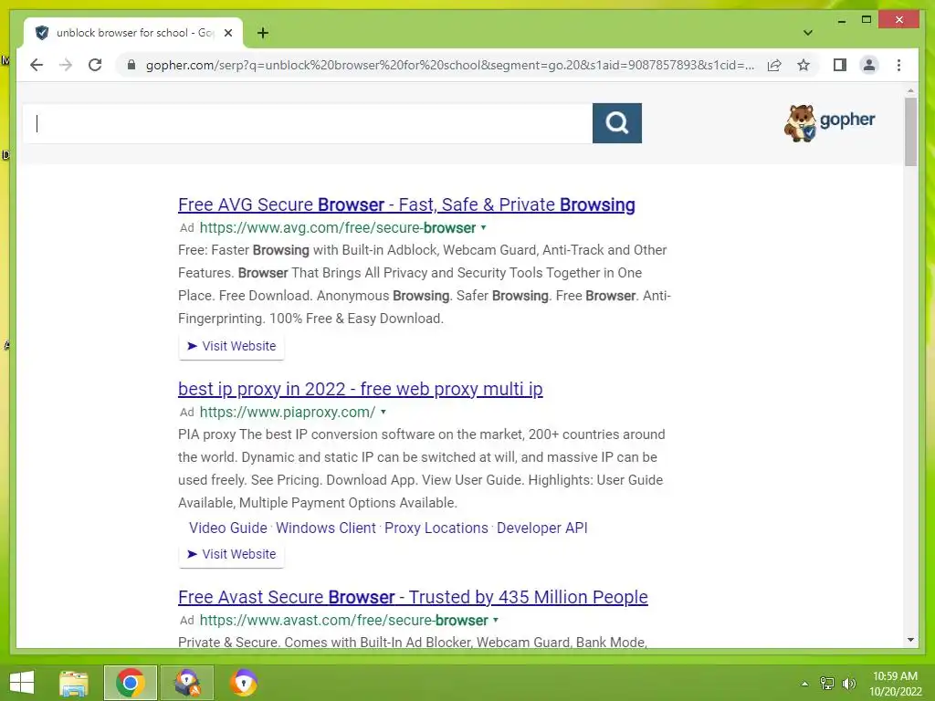This screenshot has height=701, width=935.
Task: Show hidden system tray icons
Action: point(804,684)
